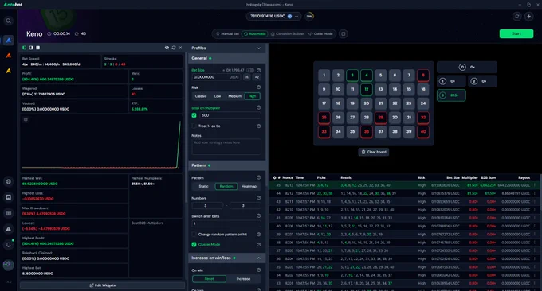Click the 81.5× payout box for 3 hits

point(451,95)
